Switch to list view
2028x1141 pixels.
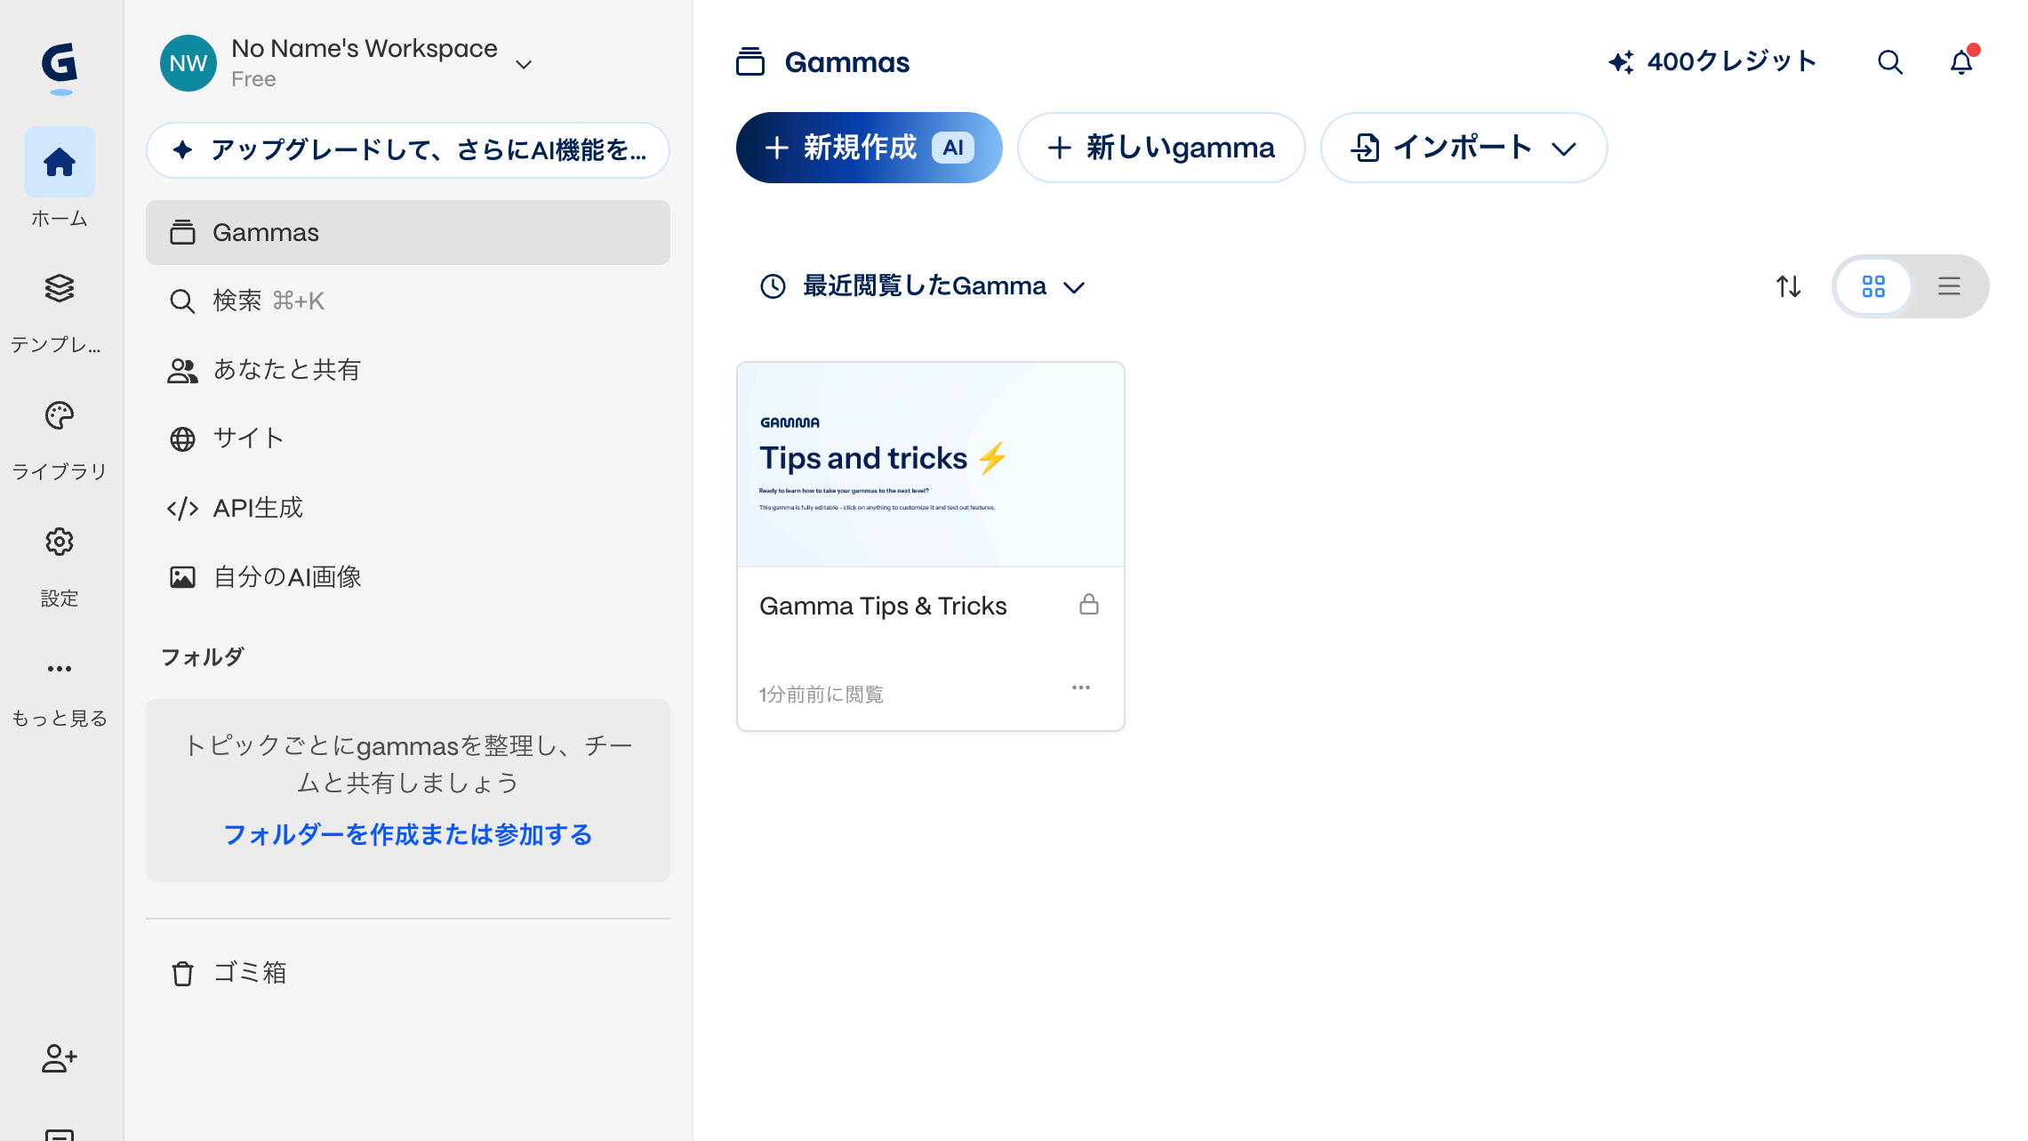1949,286
